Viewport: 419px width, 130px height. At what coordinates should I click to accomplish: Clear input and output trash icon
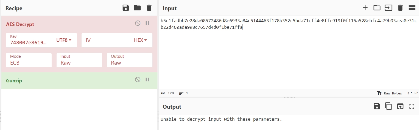(400, 8)
